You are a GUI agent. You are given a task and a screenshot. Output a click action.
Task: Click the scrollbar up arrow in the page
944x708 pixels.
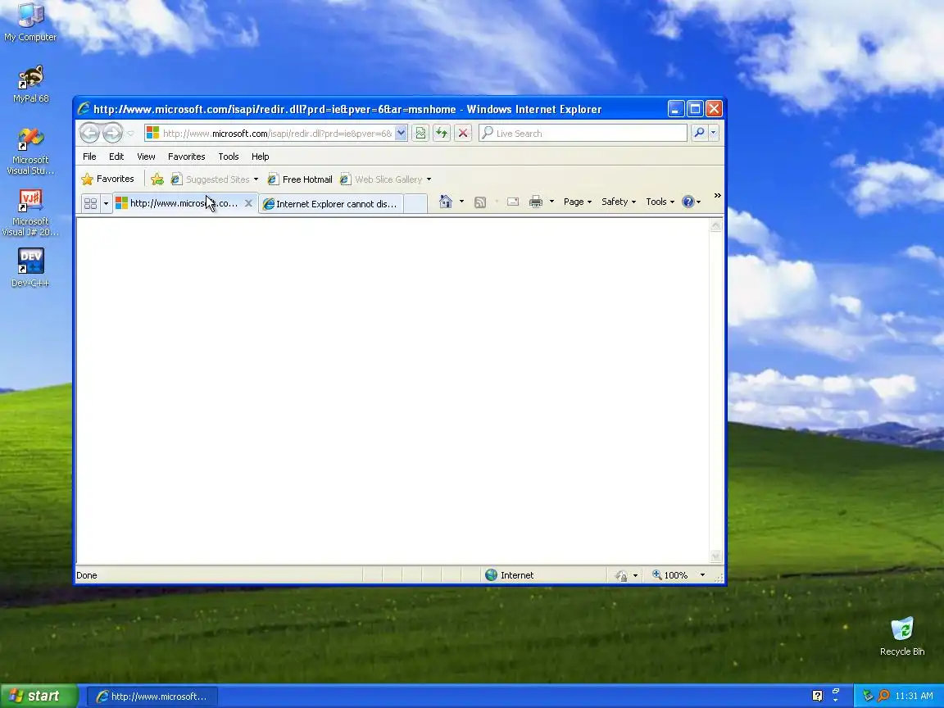(716, 226)
